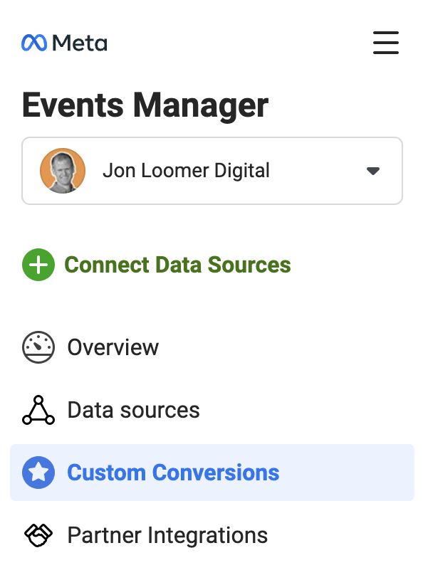The image size is (423, 575).
Task: Select the Custom Conversions label
Action: 173,473
